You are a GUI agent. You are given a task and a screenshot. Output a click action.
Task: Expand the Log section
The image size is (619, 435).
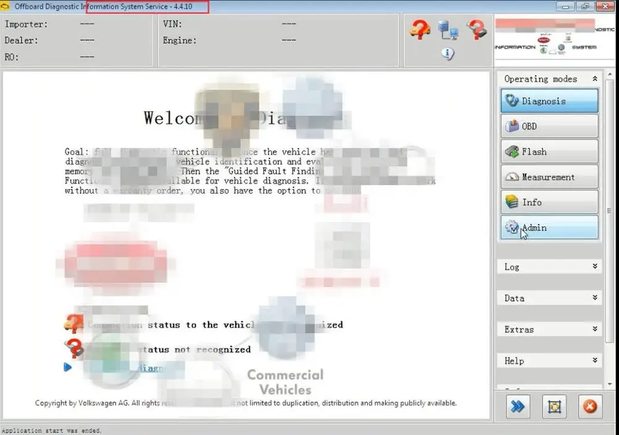(x=594, y=267)
